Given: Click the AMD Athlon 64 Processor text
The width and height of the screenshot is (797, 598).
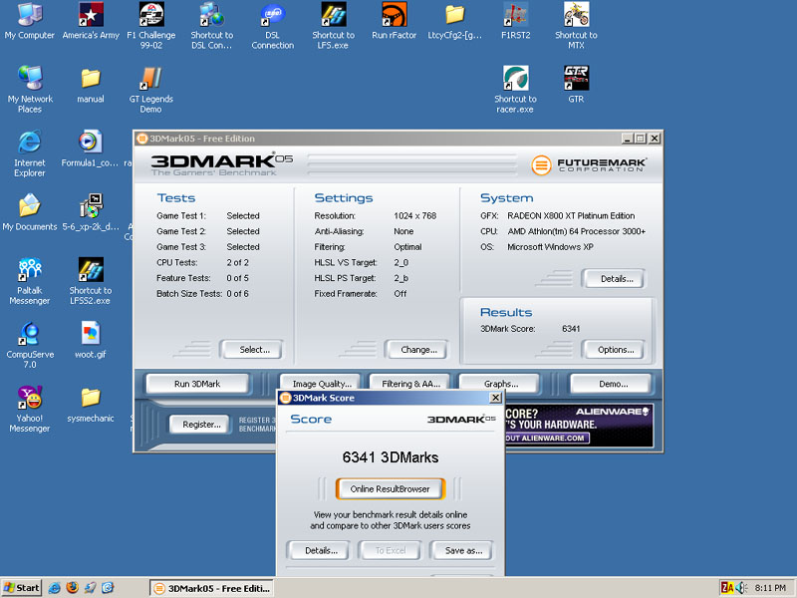Looking at the screenshot, I should coord(577,231).
